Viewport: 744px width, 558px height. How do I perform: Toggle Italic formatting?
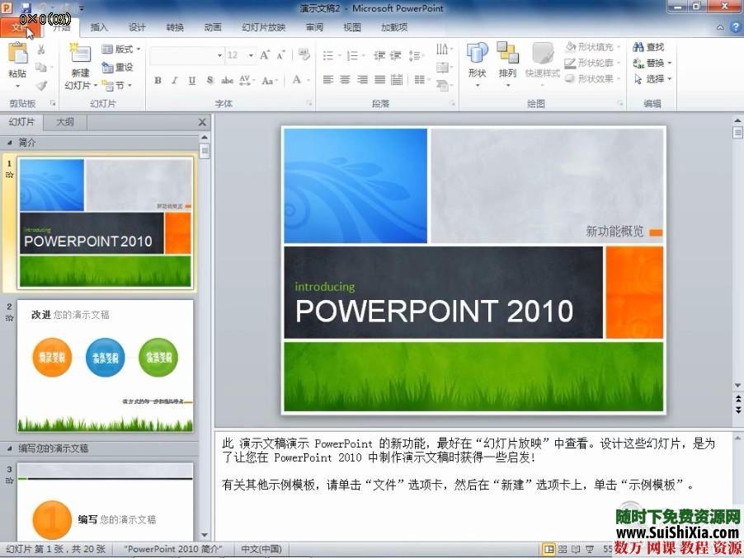pos(175,80)
